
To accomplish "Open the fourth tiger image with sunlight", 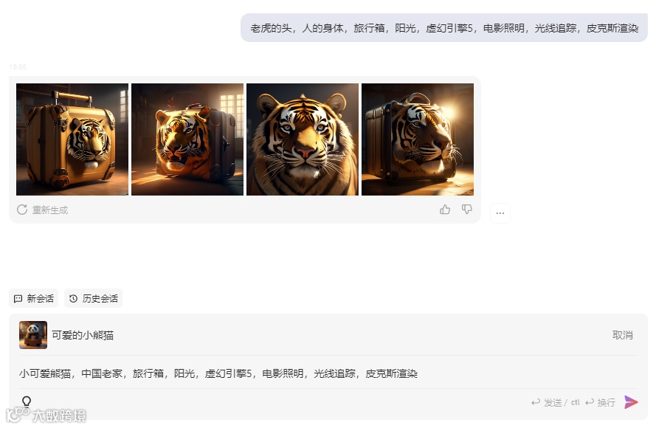I will pos(418,139).
